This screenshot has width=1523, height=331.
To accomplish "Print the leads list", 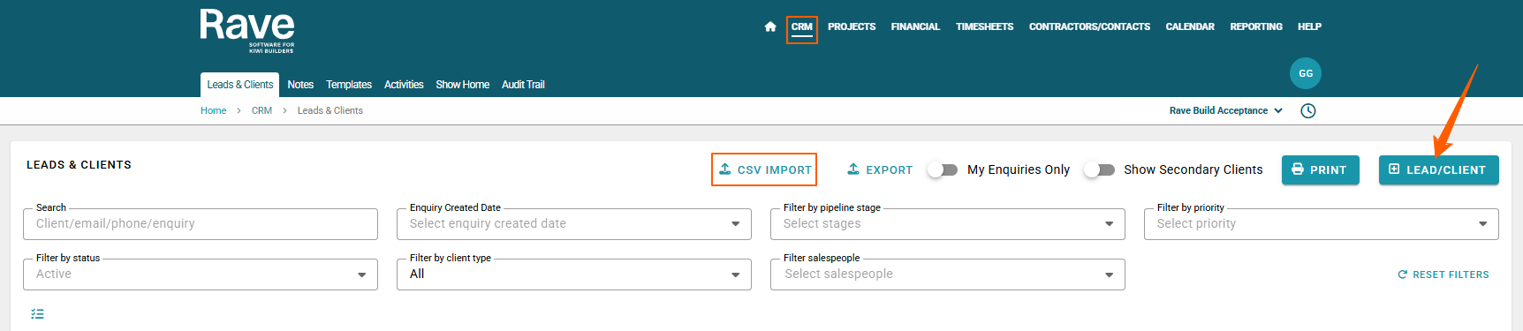I will pos(1321,169).
